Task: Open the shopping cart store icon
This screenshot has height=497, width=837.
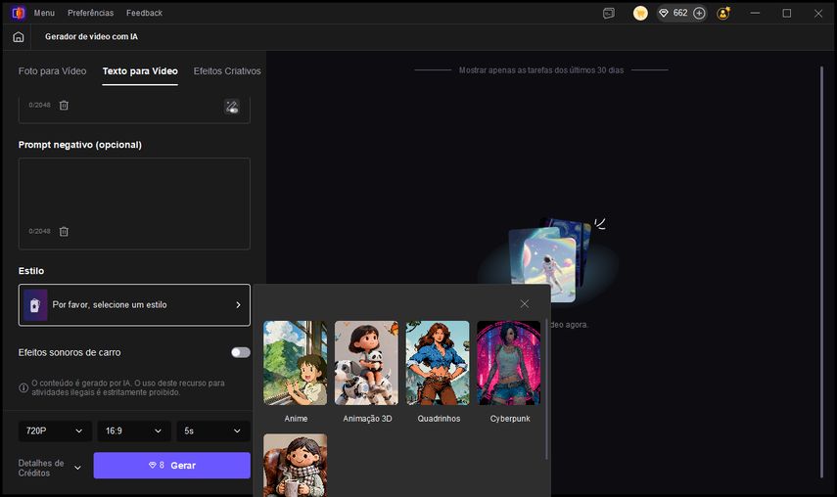Action: pos(640,14)
